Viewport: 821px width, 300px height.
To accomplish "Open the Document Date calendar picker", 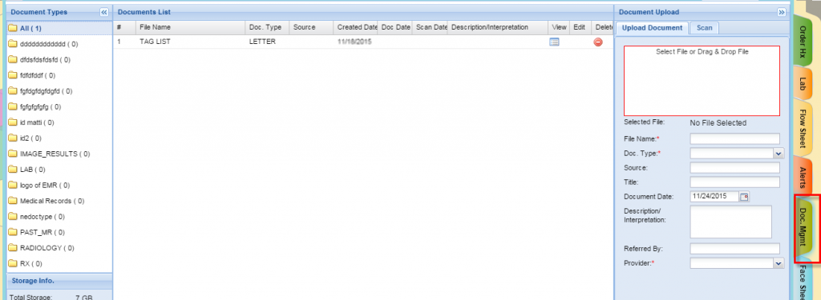I will 745,197.
